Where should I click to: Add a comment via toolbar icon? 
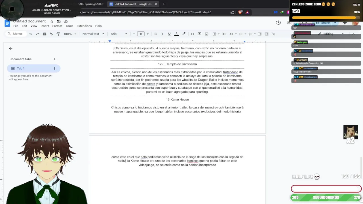click(x=199, y=34)
